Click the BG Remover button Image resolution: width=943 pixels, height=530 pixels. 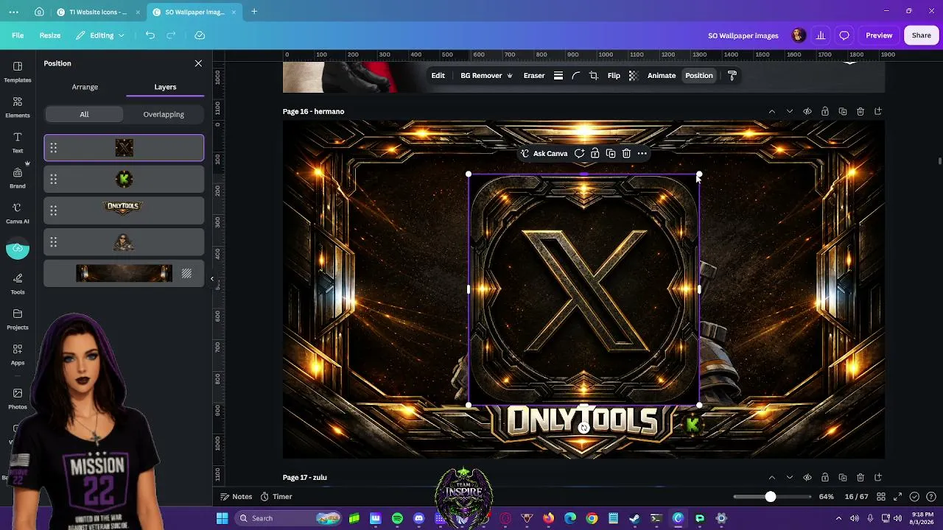click(x=486, y=76)
